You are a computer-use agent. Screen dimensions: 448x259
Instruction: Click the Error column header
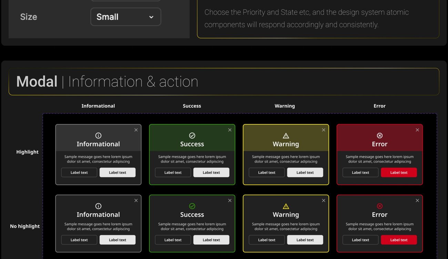pos(379,106)
